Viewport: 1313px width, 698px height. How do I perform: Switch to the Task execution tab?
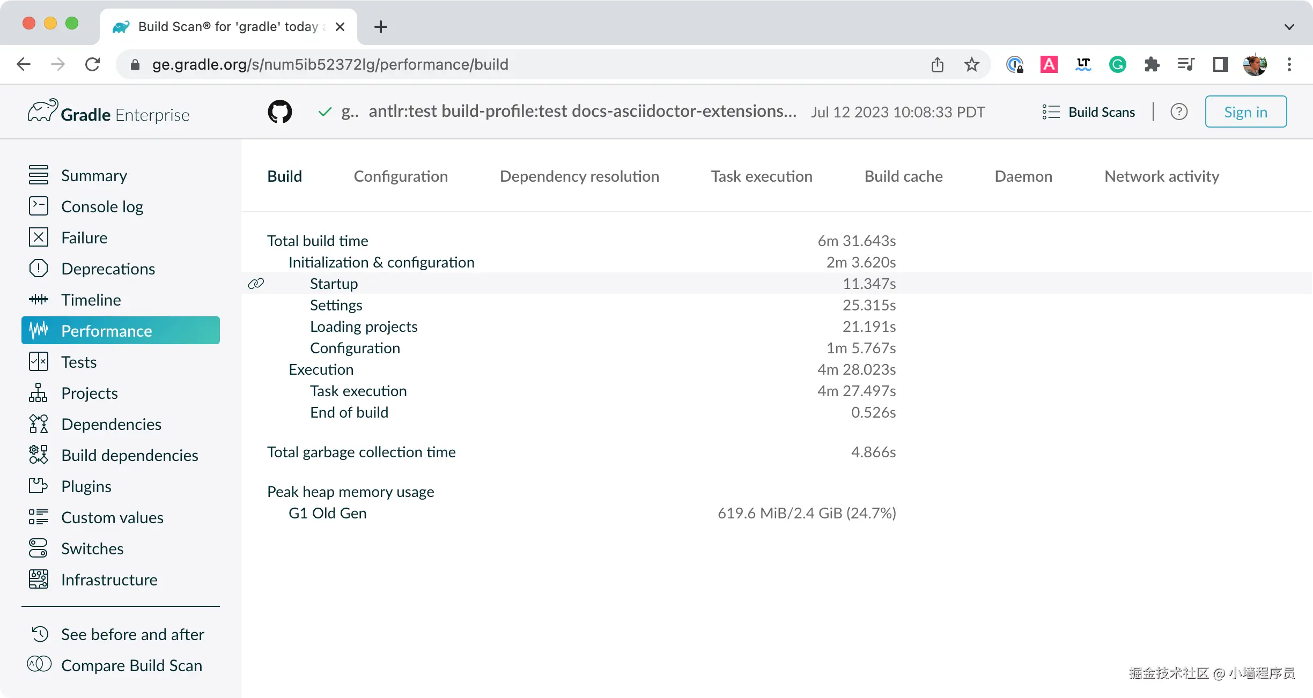(x=761, y=176)
